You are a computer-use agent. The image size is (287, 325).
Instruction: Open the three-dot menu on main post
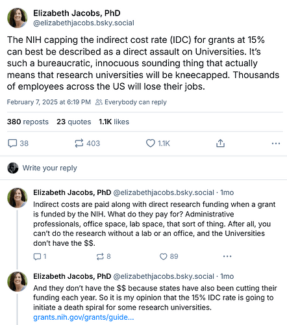[276, 144]
